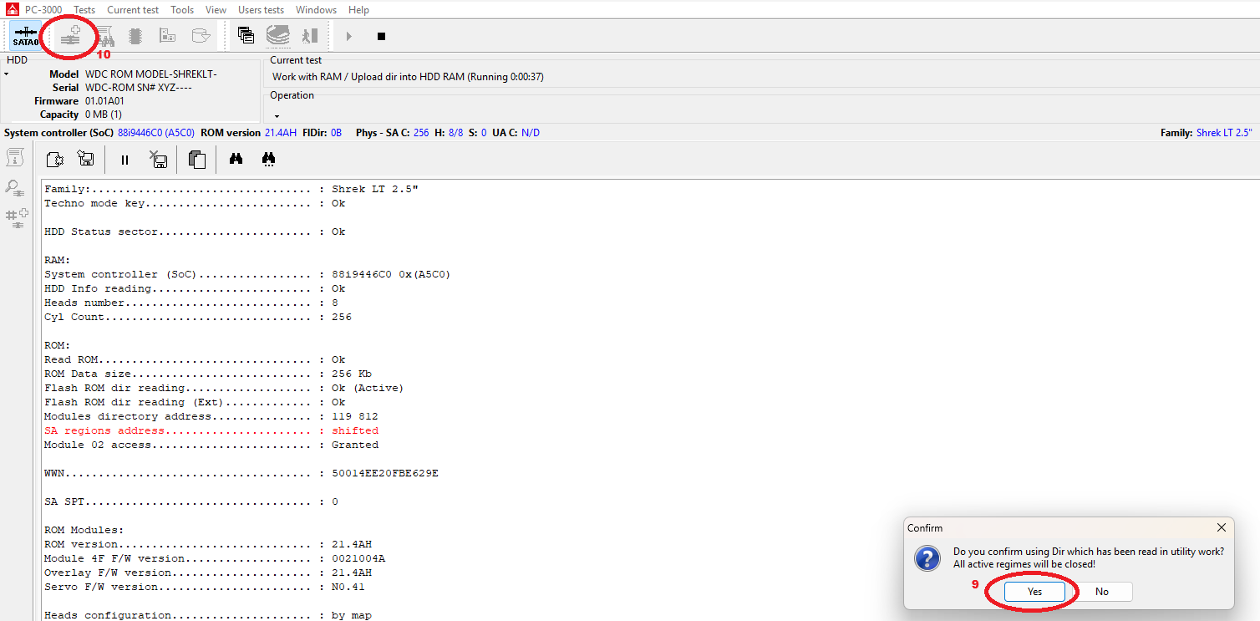Click the copy log pages icon

point(197,160)
